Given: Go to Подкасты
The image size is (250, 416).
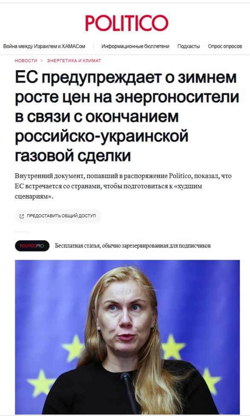Looking at the screenshot, I should pos(189,46).
